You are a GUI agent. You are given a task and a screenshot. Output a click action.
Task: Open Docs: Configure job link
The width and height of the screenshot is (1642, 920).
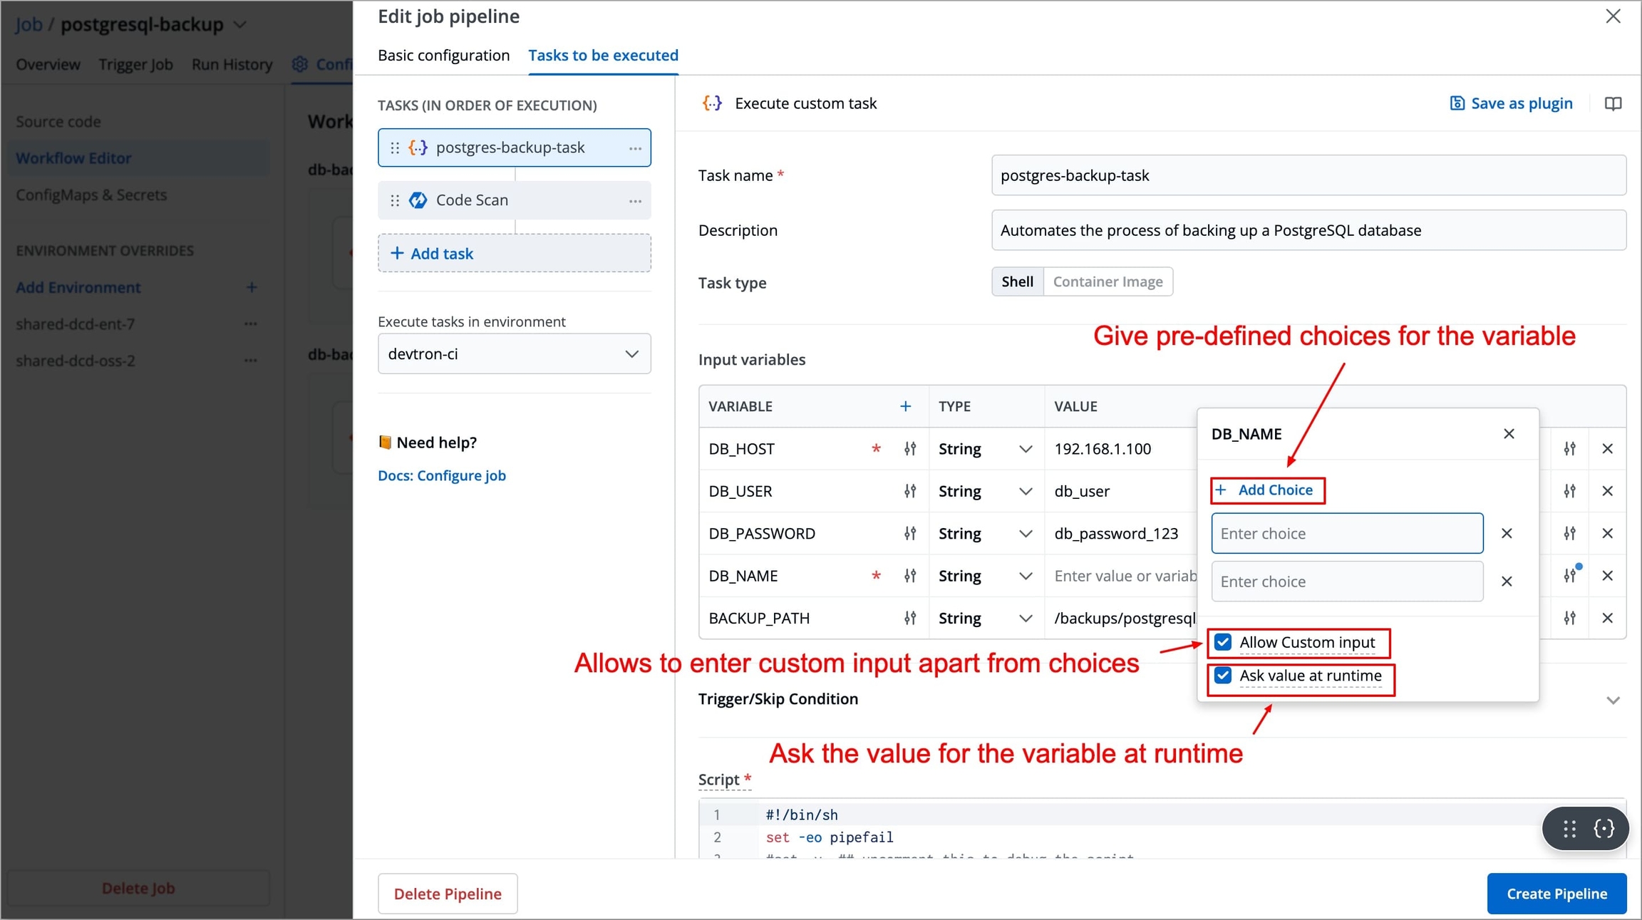coord(441,475)
